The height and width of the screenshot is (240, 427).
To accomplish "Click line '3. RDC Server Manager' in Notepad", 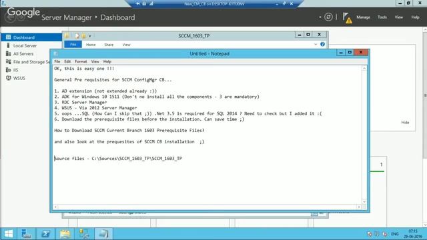I will pos(80,102).
